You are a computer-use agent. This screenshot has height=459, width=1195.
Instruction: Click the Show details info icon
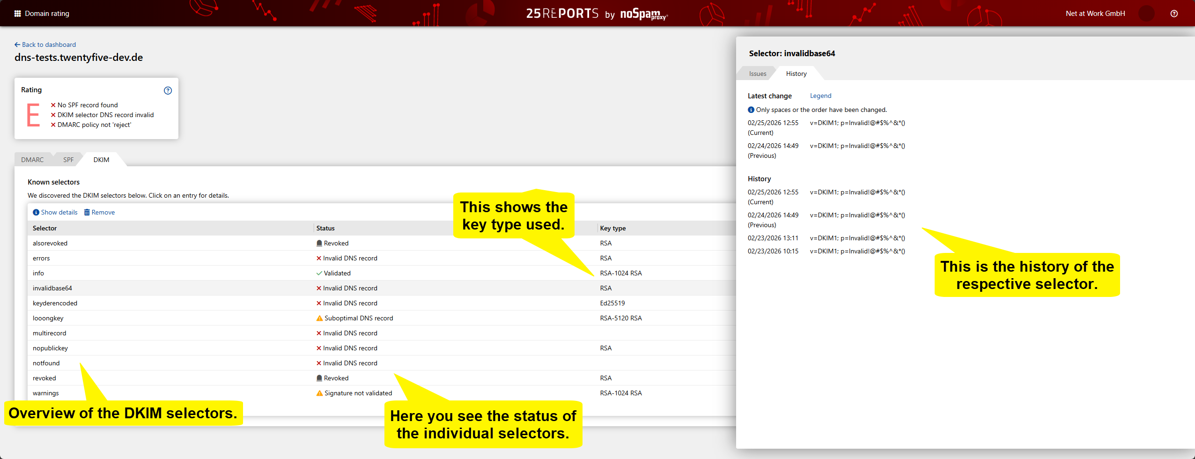click(x=36, y=213)
